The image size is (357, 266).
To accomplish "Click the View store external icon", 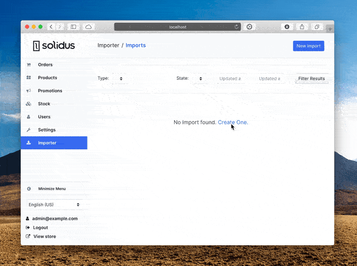I will click(28, 236).
